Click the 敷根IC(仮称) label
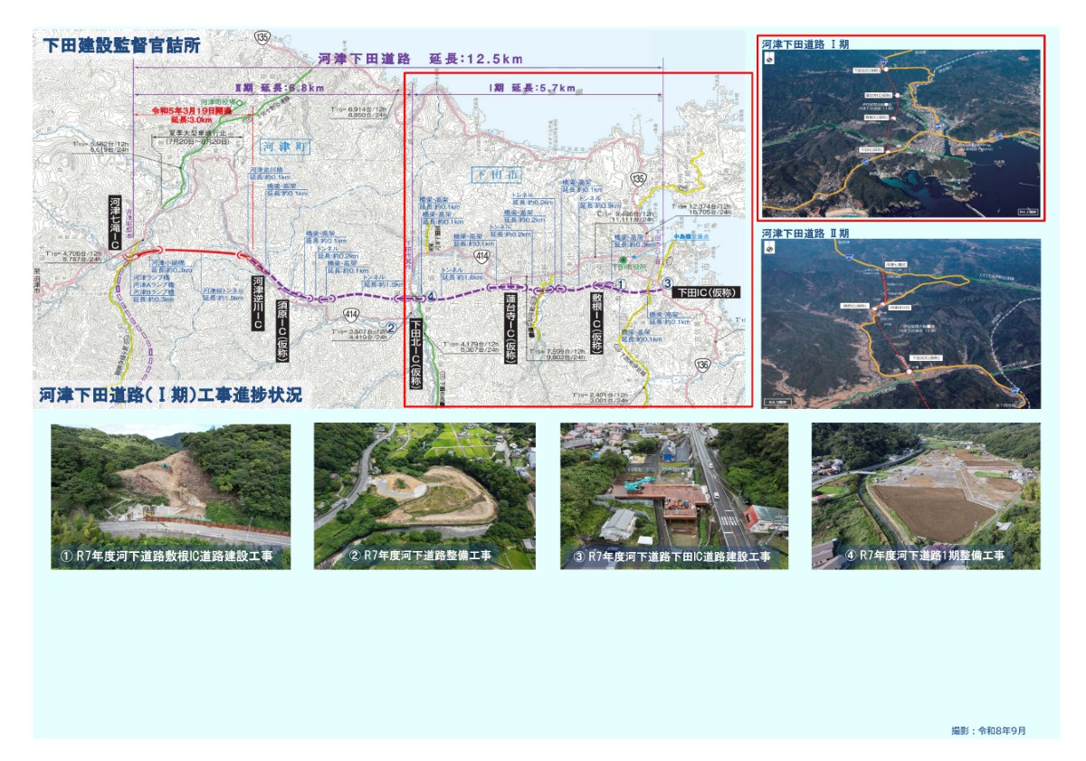This screenshot has height=761, width=1086. pyautogui.click(x=597, y=323)
